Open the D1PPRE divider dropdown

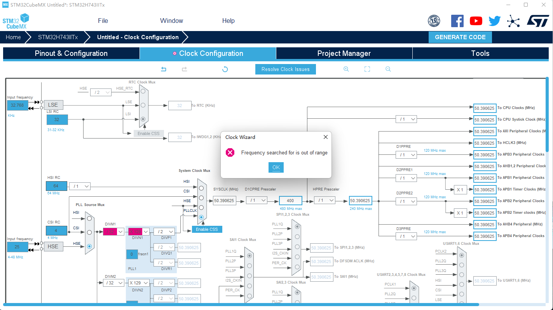[x=406, y=155]
